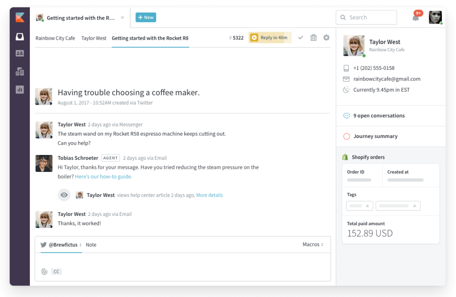Open the inbox icon in sidebar
Viewport: 456px width, 297px height.
[20, 37]
